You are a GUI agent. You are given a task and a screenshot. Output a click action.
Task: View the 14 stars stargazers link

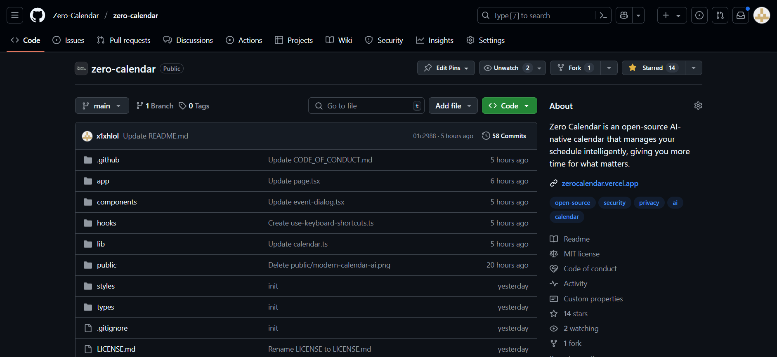569,313
